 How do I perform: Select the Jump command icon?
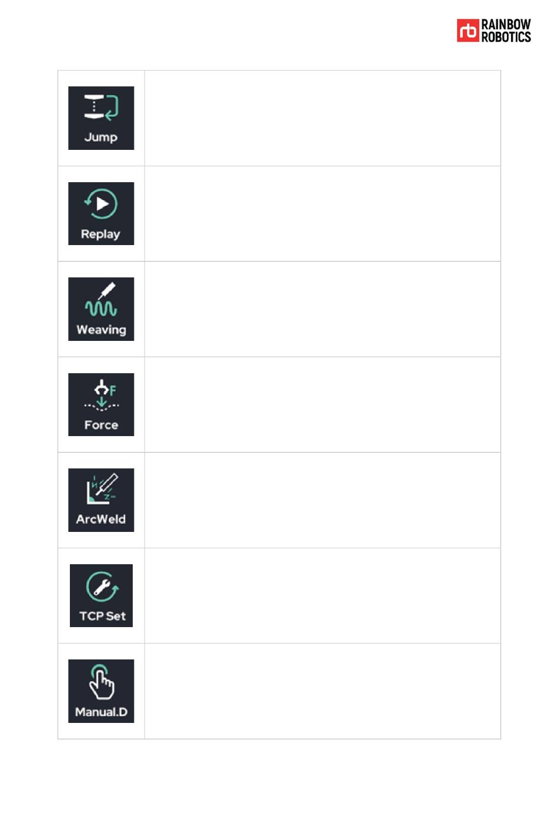coord(101,118)
